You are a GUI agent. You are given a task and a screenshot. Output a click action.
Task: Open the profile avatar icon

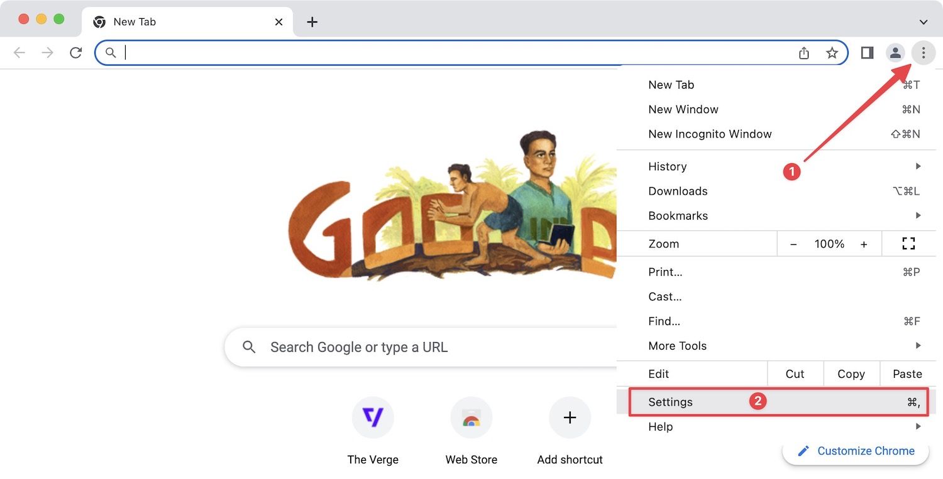[895, 53]
